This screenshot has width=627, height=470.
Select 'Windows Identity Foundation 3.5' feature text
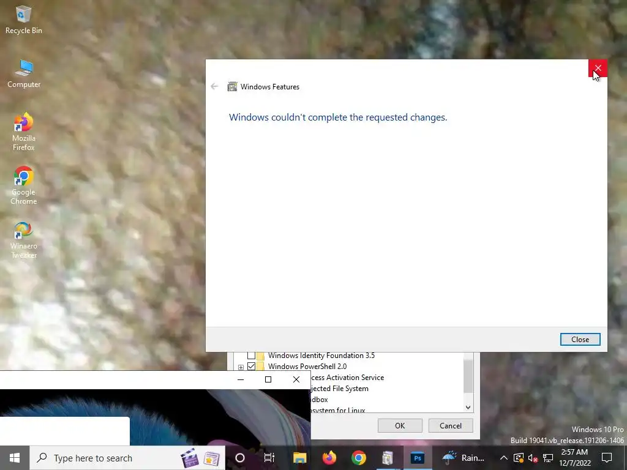(x=321, y=356)
